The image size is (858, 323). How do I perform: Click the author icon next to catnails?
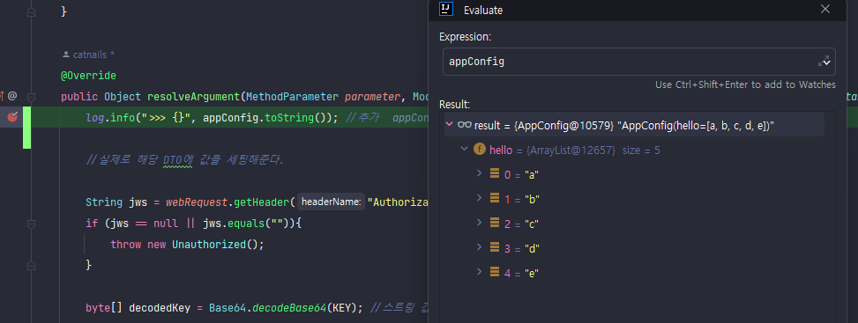click(x=66, y=55)
